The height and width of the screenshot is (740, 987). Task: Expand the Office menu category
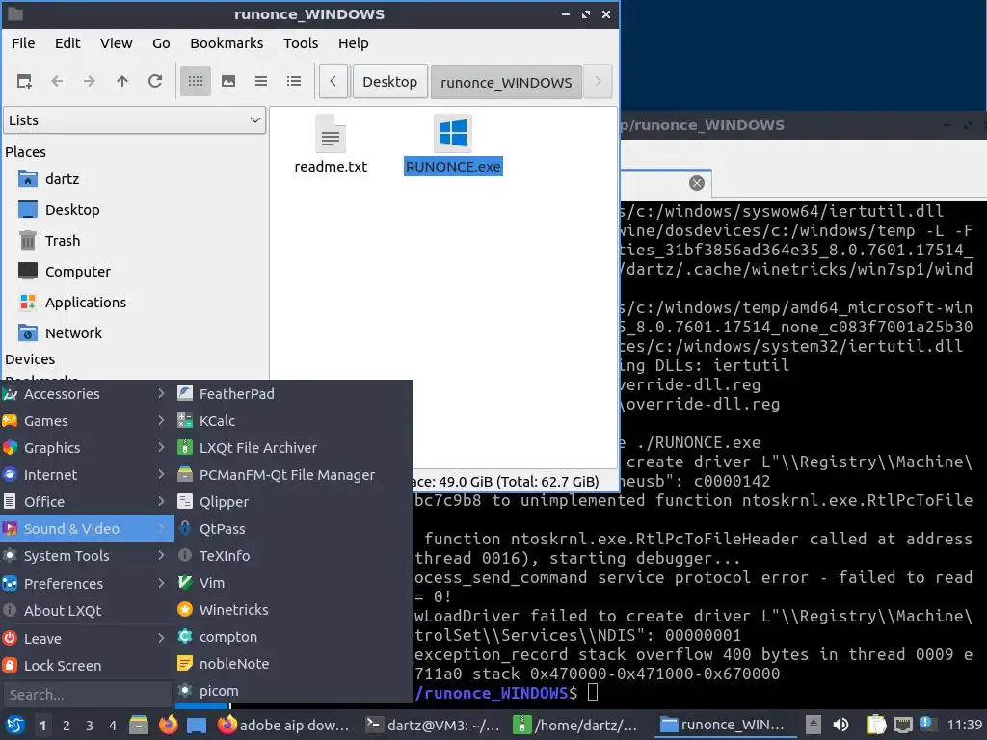(x=87, y=502)
